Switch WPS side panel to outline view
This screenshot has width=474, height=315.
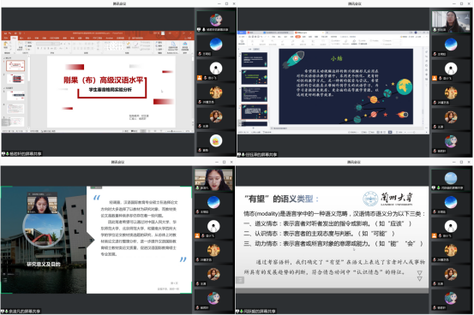click(x=249, y=50)
